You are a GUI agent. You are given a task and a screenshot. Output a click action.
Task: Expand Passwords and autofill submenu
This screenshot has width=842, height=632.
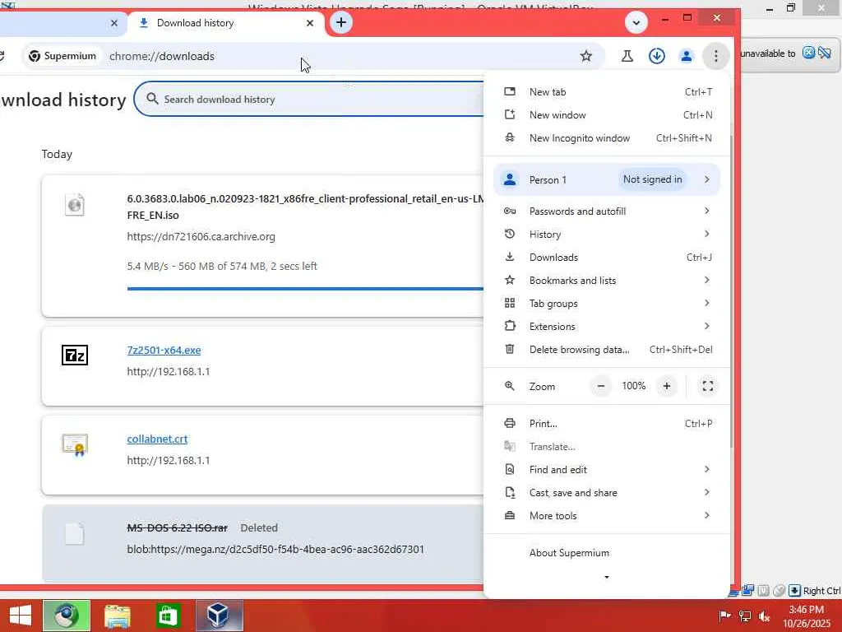[608, 211]
